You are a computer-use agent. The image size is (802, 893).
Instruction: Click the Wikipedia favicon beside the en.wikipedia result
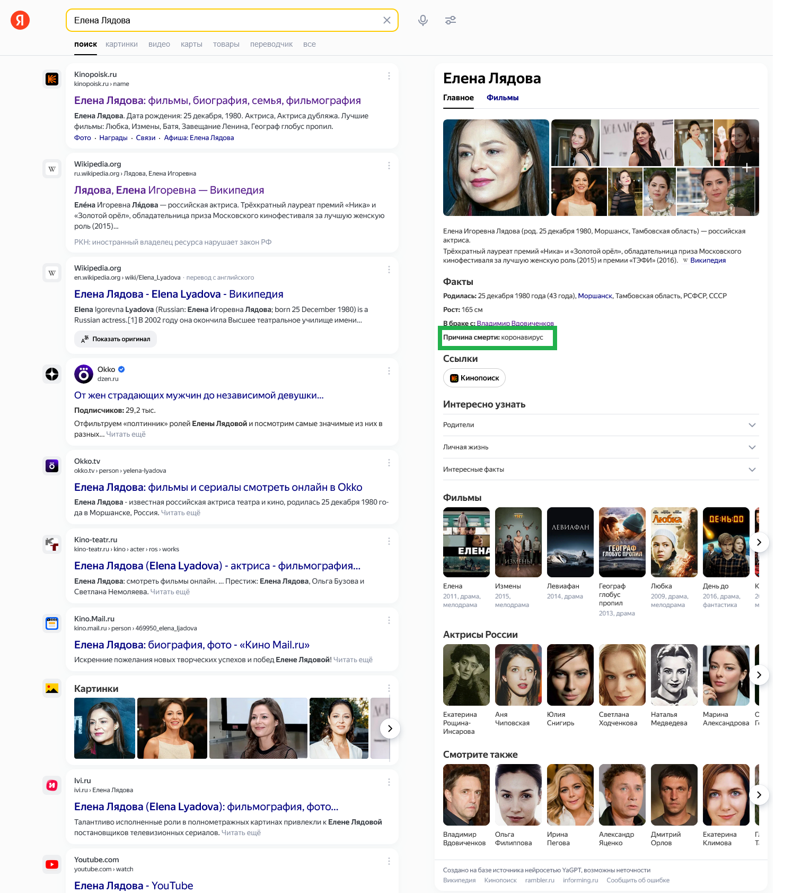(52, 273)
